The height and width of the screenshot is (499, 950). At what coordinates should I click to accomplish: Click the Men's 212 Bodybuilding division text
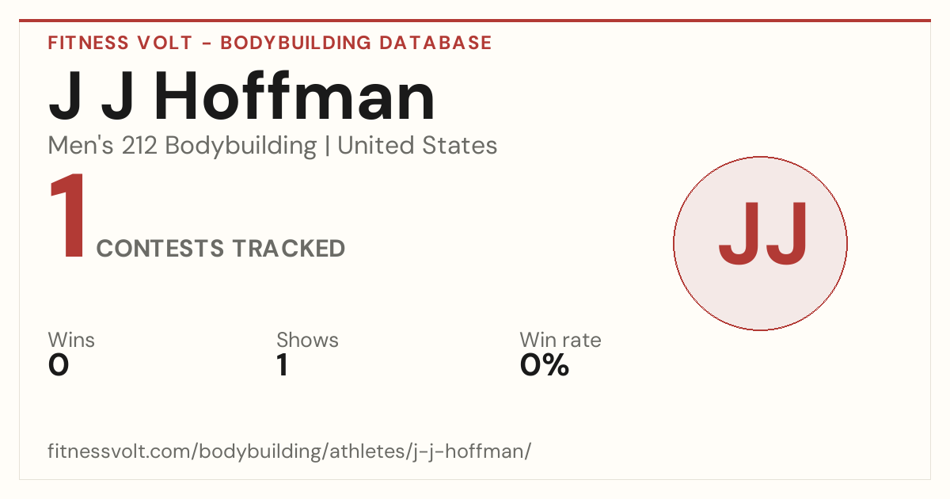(x=182, y=146)
